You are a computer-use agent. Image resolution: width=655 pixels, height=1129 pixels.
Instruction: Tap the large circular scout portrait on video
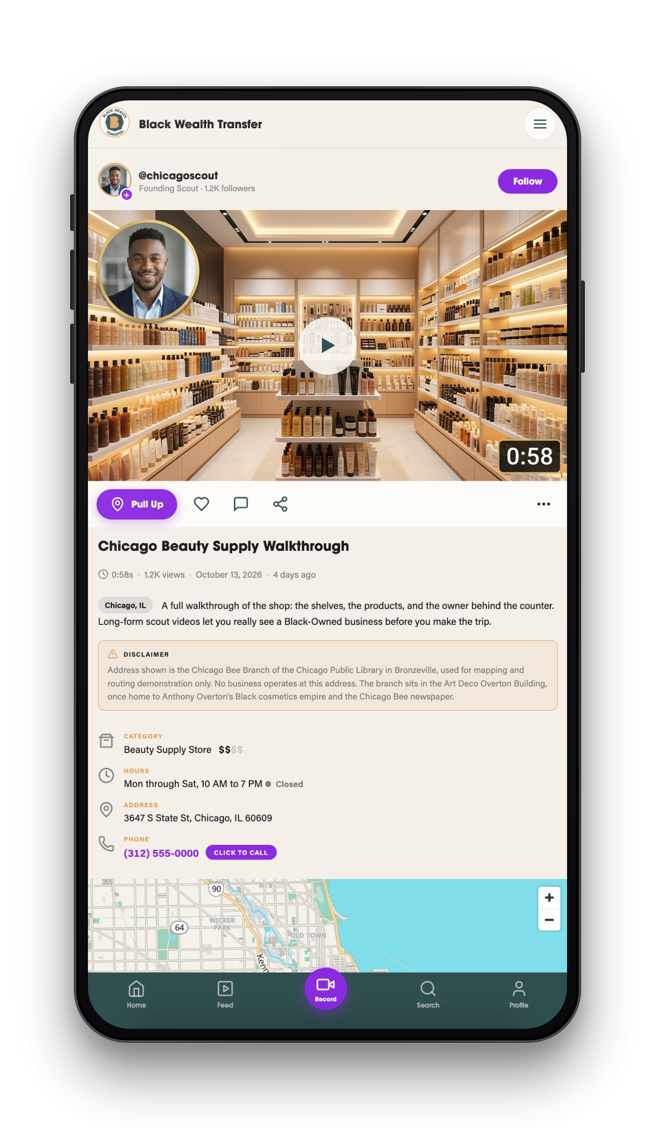coord(148,271)
